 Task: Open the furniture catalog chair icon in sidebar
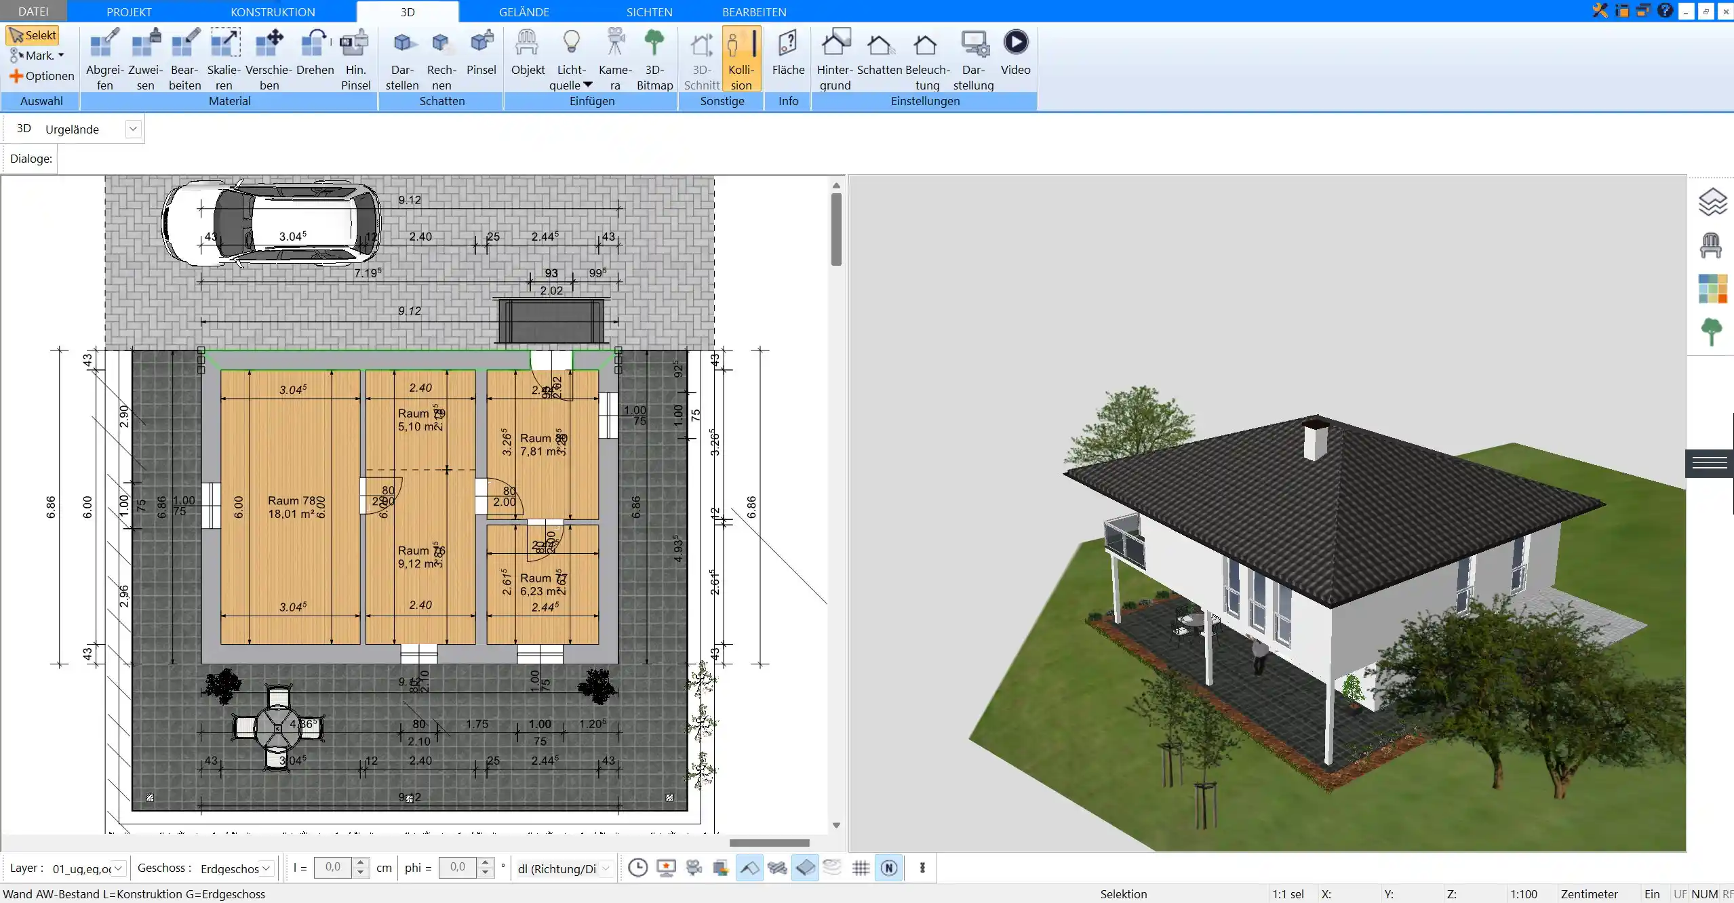[x=1711, y=245]
